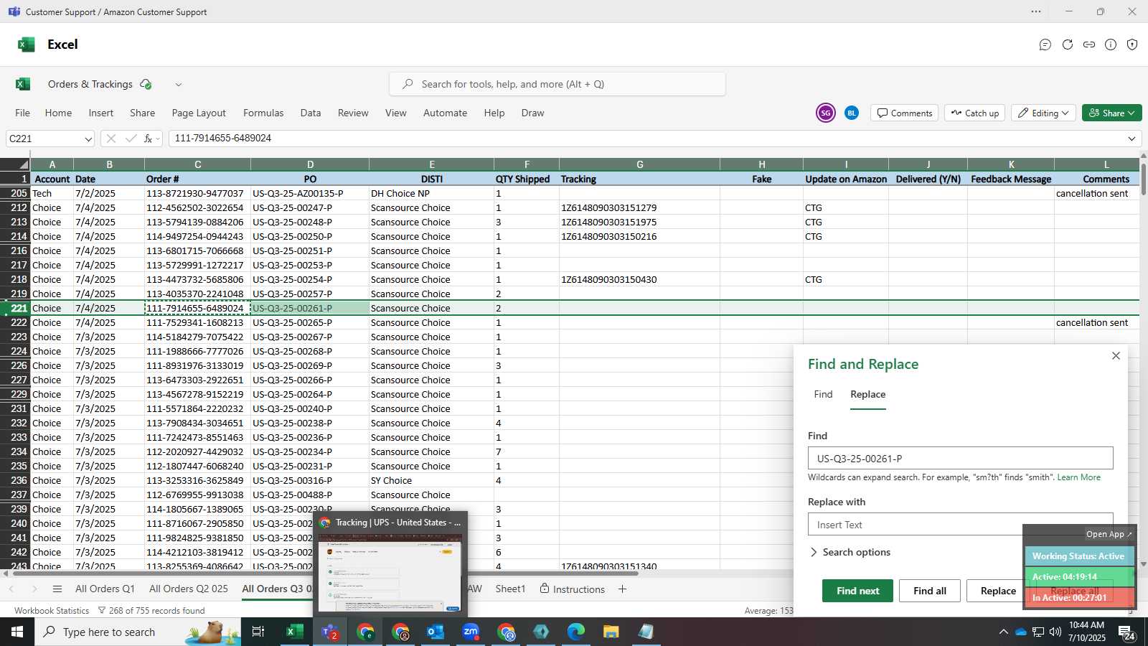Click the Select All corner of the grid
The height and width of the screenshot is (646, 1148).
[15, 164]
